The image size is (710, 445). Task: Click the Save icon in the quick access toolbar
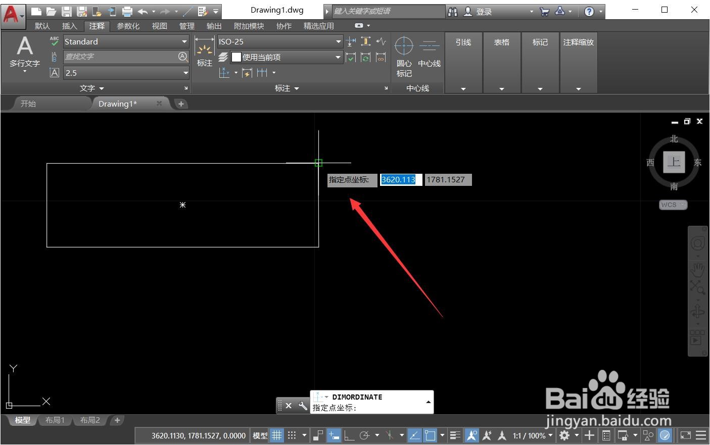(x=66, y=11)
